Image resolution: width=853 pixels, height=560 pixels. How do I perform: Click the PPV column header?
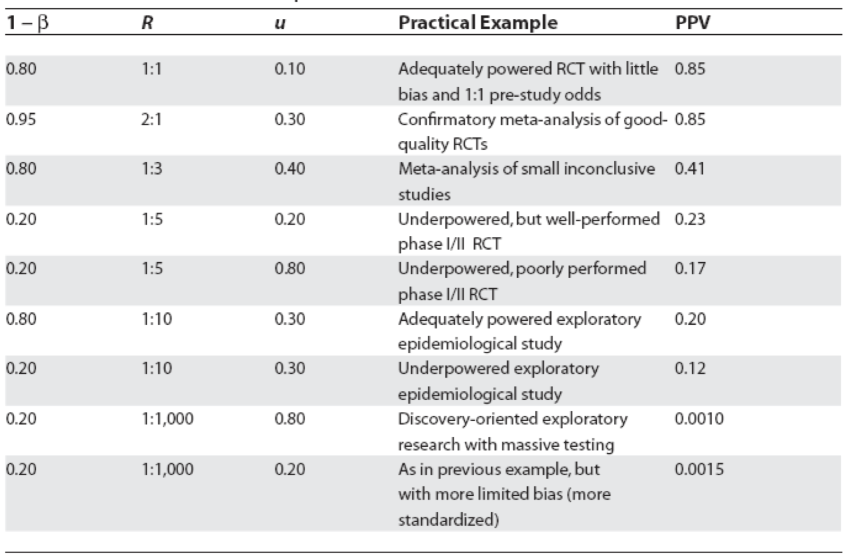click(692, 23)
